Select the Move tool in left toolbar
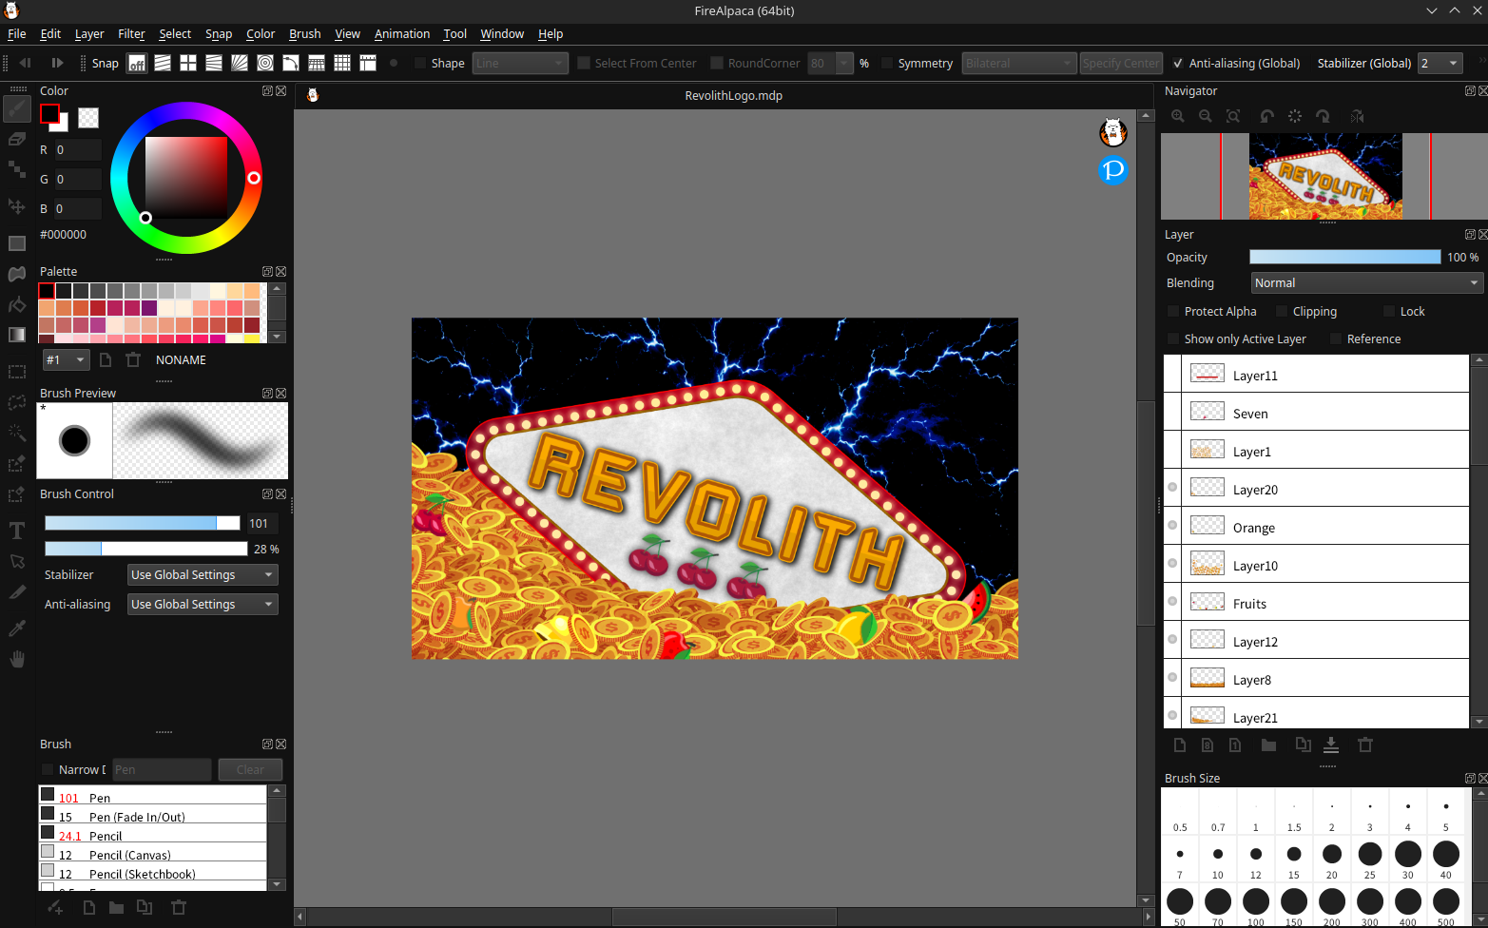 [17, 206]
